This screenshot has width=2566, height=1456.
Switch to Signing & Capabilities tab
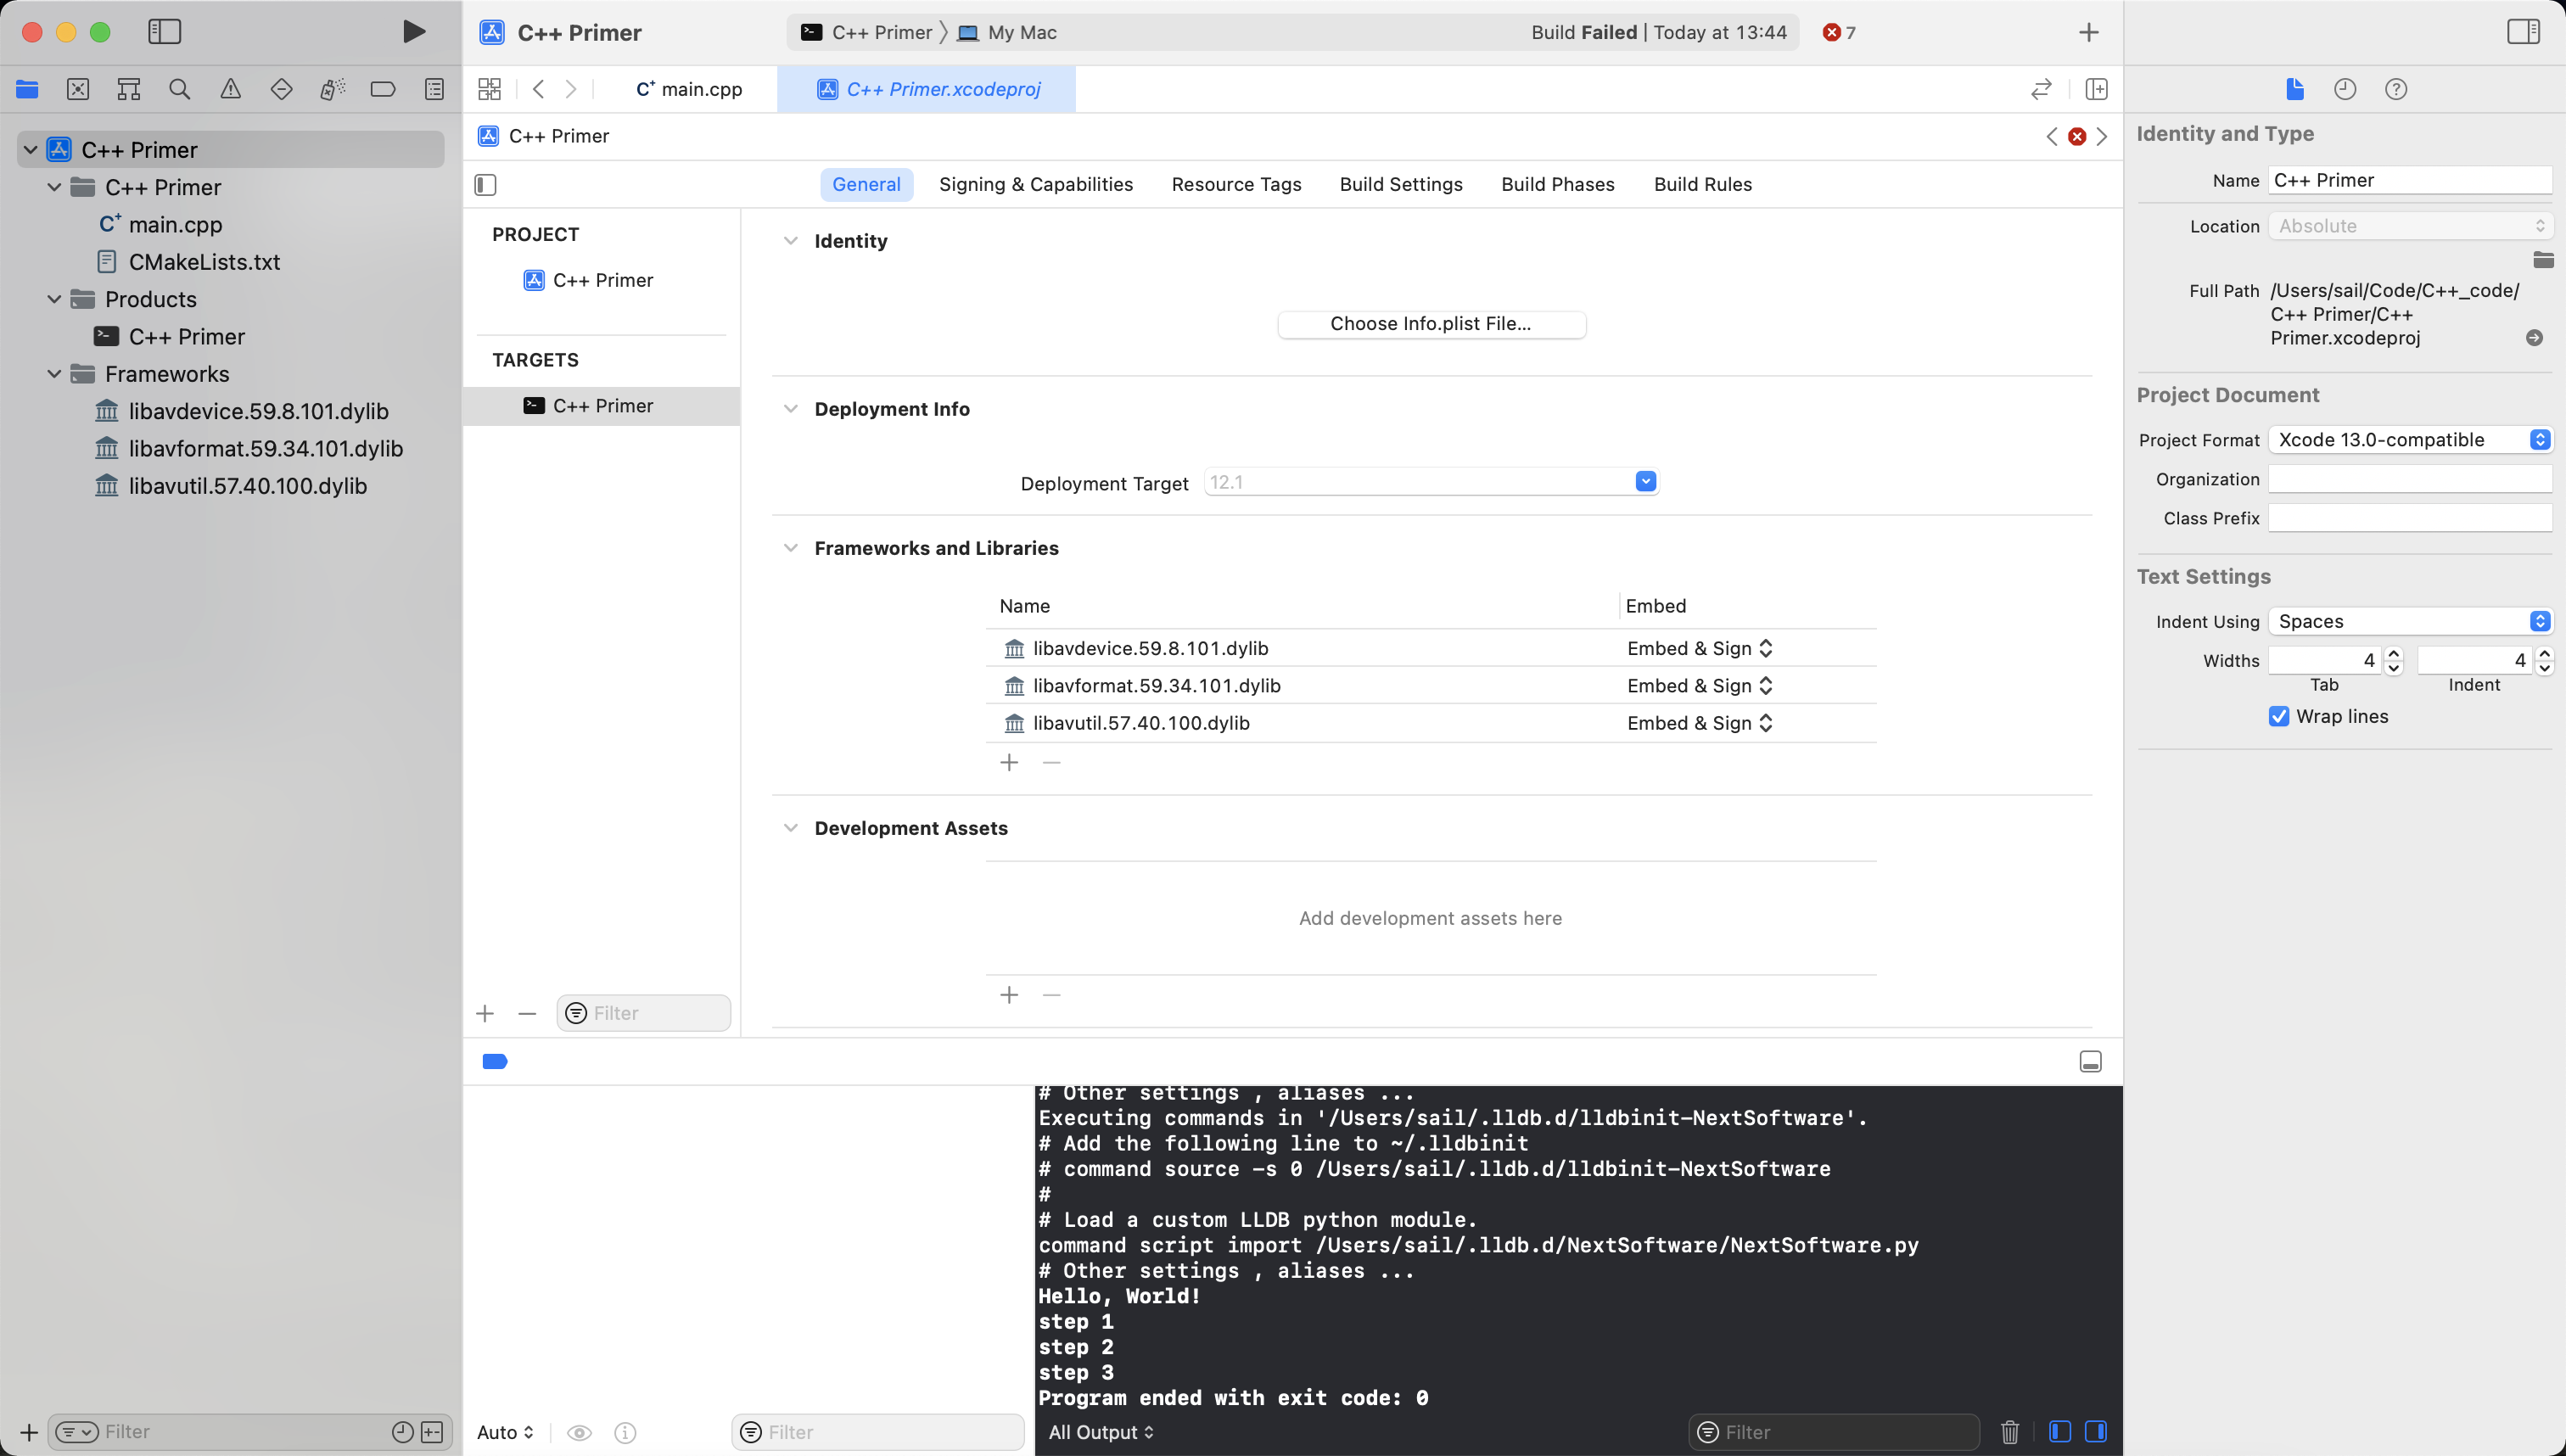[1036, 184]
